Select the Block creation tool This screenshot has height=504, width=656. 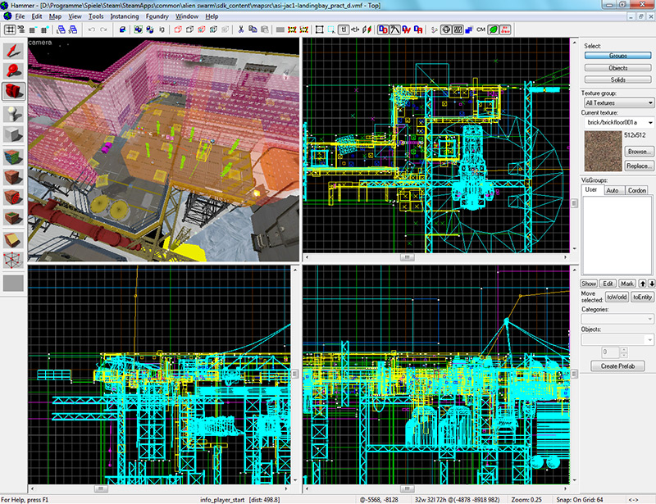[13, 134]
